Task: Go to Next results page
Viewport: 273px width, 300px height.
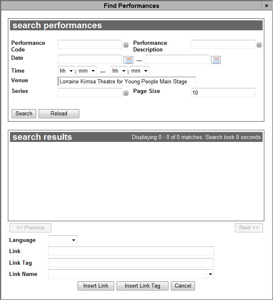Action: (x=249, y=228)
